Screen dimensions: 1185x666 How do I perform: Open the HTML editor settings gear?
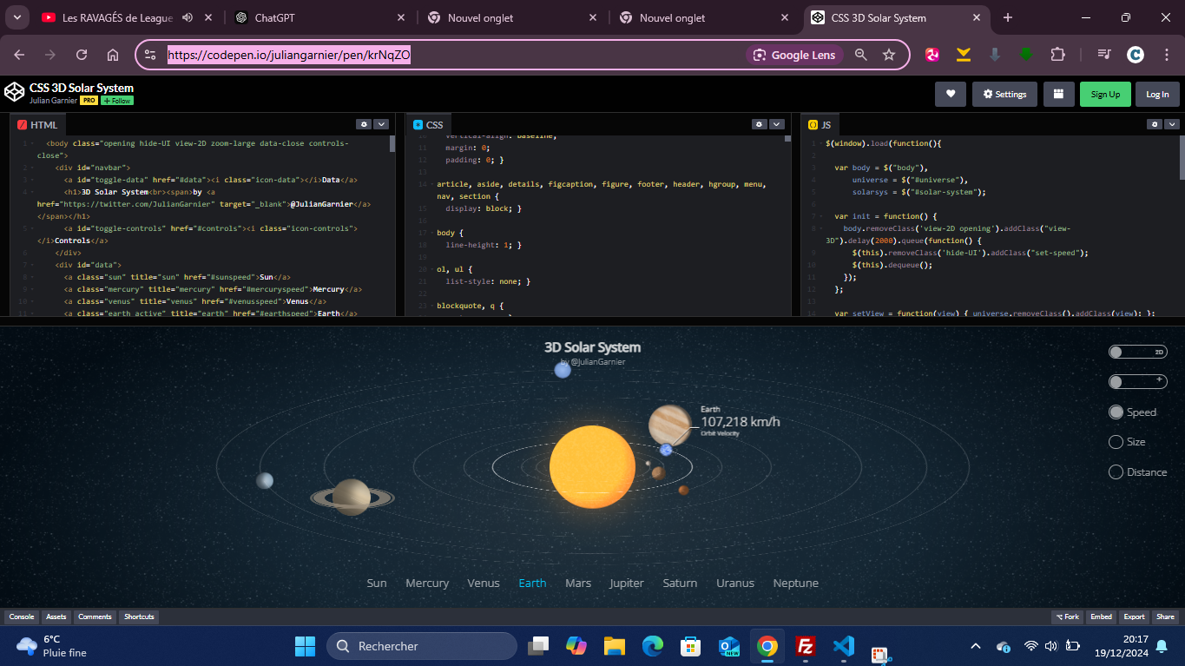(365, 124)
